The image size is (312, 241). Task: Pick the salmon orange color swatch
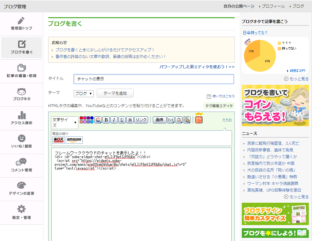tap(81, 121)
